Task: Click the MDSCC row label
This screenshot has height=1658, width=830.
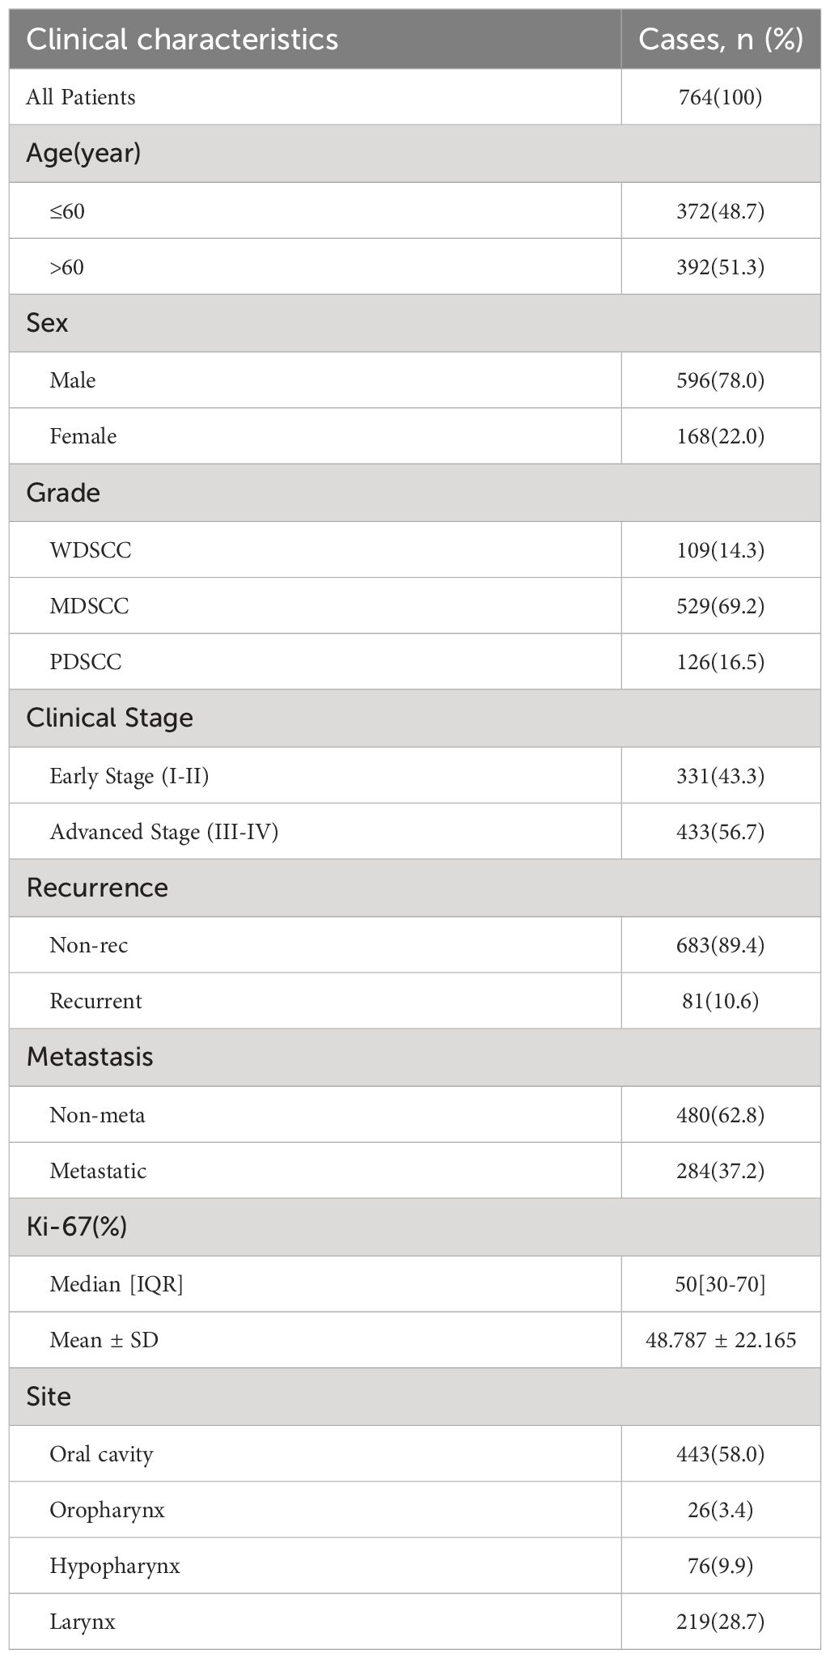Action: [89, 605]
